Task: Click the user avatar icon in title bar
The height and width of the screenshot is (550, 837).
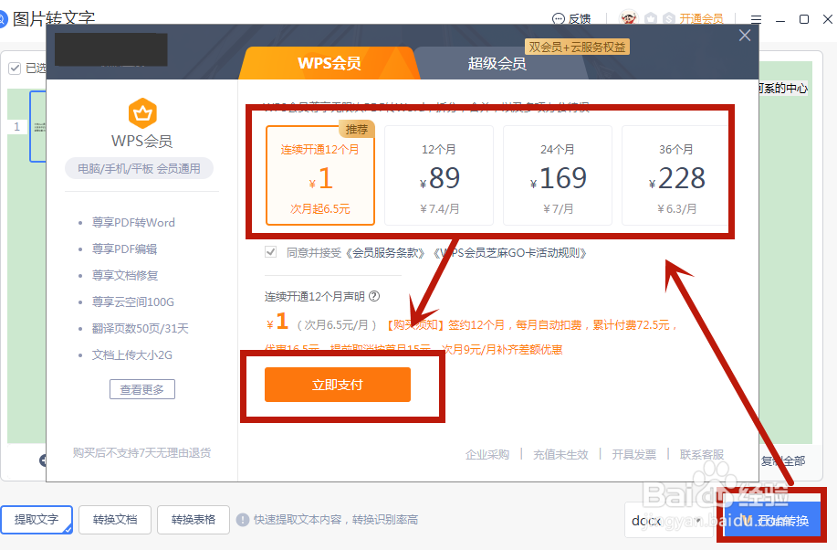Action: (x=628, y=18)
